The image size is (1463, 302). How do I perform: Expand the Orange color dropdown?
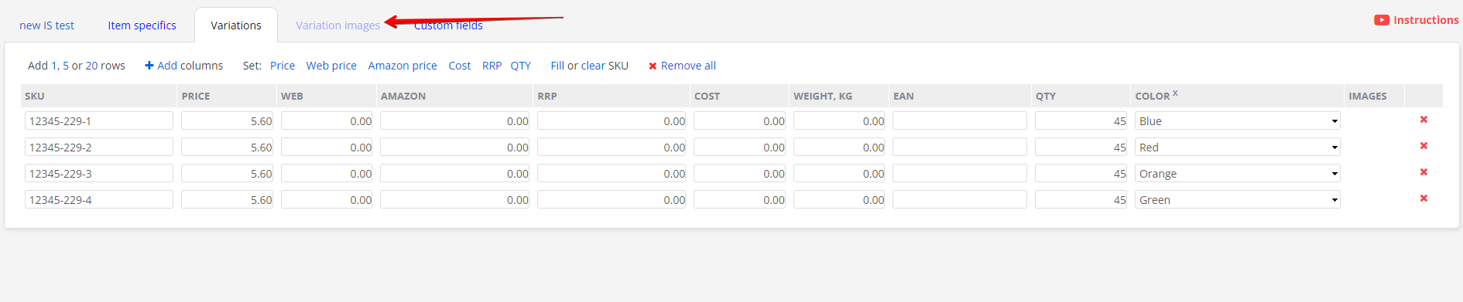tap(1237, 174)
